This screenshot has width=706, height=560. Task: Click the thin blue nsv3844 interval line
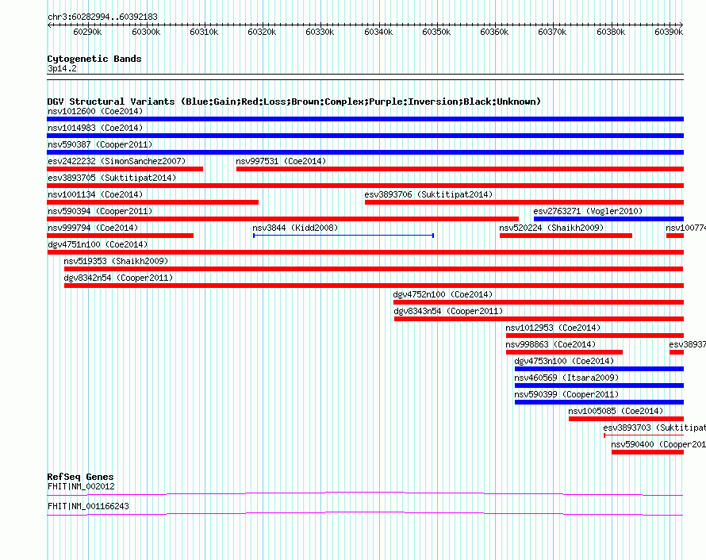343,236
